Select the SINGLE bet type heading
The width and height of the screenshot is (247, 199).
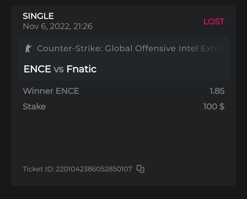pos(38,16)
